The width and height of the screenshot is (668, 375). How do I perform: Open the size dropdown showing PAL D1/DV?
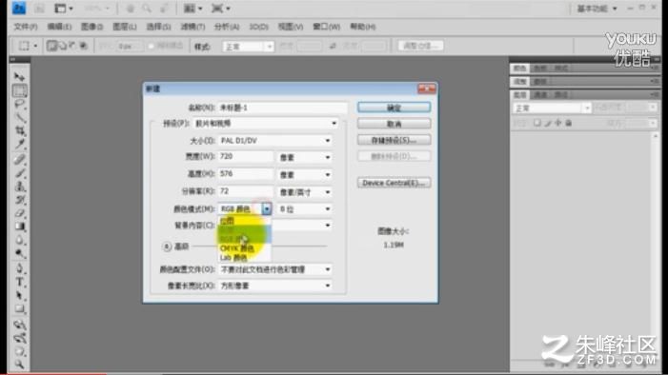coord(275,141)
